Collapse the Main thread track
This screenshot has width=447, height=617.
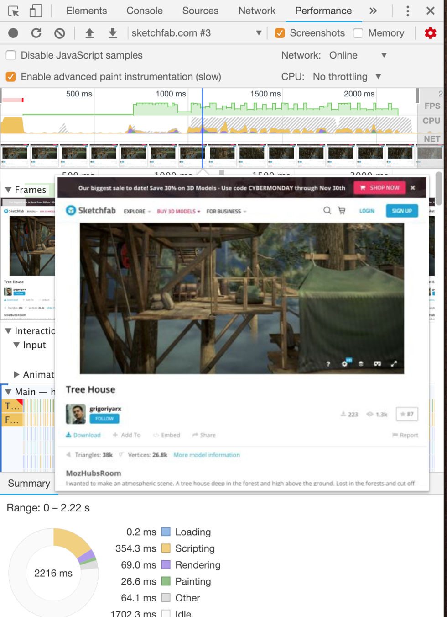8,392
